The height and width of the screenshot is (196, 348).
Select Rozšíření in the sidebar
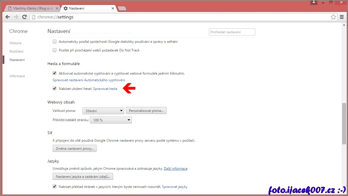click(16, 51)
